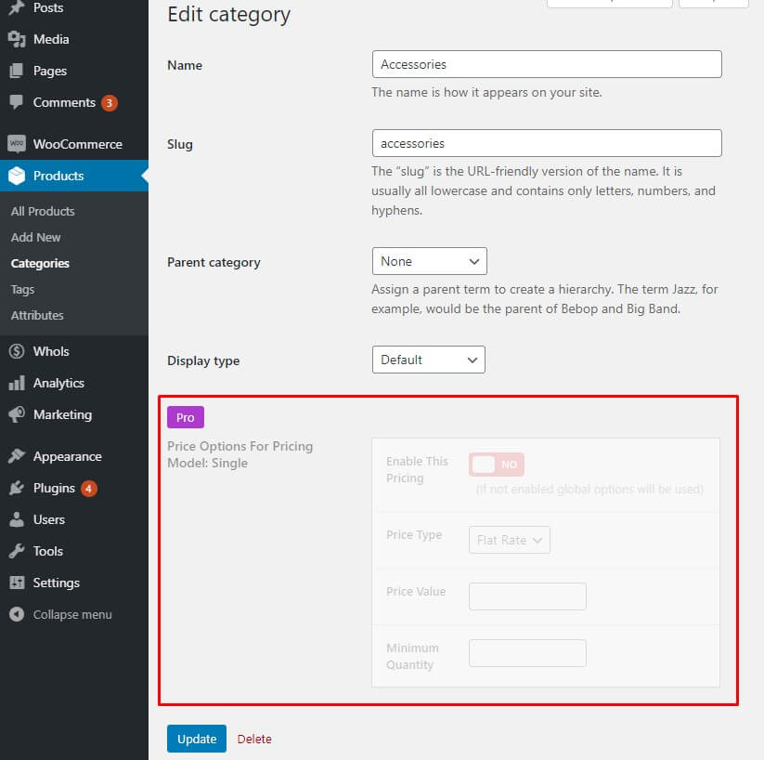Click the Tools wrench icon
The width and height of the screenshot is (764, 760).
coord(17,551)
